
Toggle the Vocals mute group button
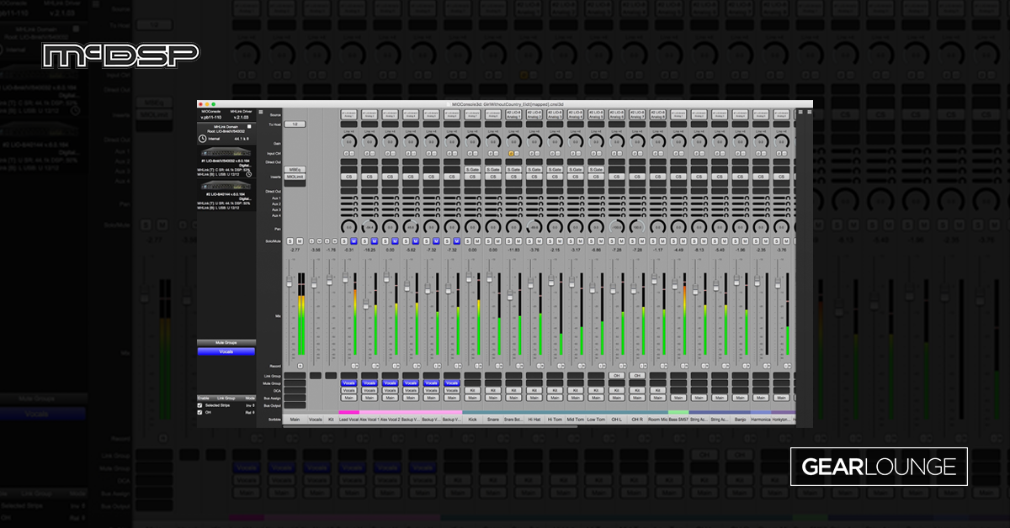tap(226, 351)
